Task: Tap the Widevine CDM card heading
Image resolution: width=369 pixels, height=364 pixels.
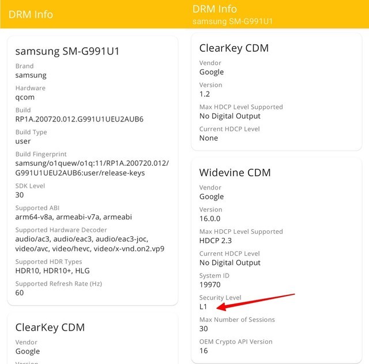Action: coord(235,172)
